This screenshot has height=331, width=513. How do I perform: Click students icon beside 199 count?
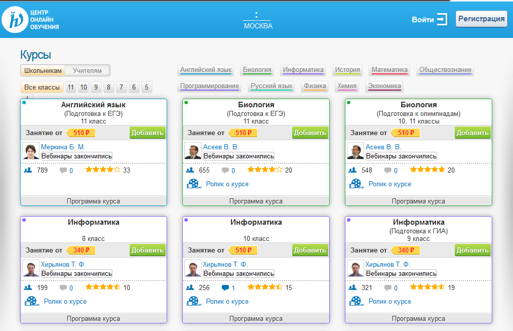(x=28, y=287)
